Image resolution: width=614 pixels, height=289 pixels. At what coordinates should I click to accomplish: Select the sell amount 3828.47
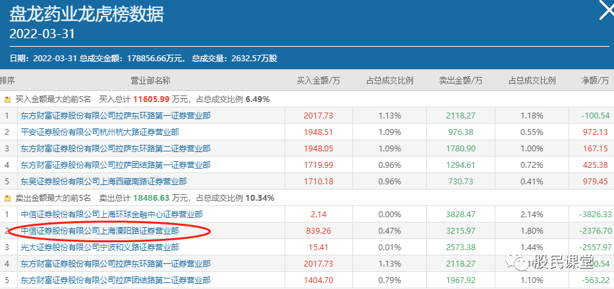click(460, 215)
